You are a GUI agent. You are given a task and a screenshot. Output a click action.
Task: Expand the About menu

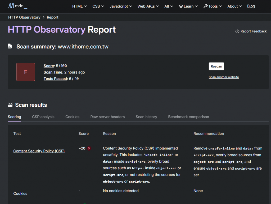coord(234,6)
